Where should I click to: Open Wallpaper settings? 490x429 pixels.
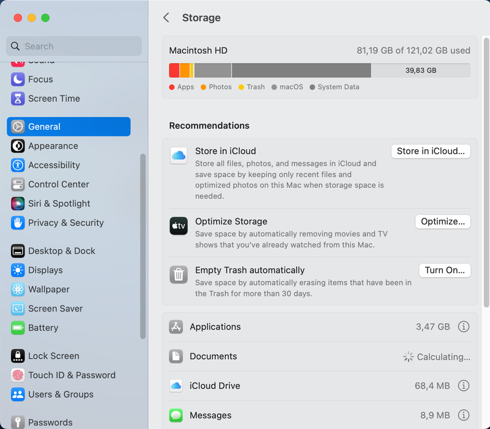(x=69, y=289)
